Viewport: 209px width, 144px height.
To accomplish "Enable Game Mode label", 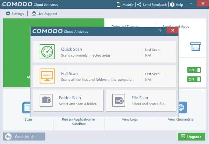I will 25,137.
